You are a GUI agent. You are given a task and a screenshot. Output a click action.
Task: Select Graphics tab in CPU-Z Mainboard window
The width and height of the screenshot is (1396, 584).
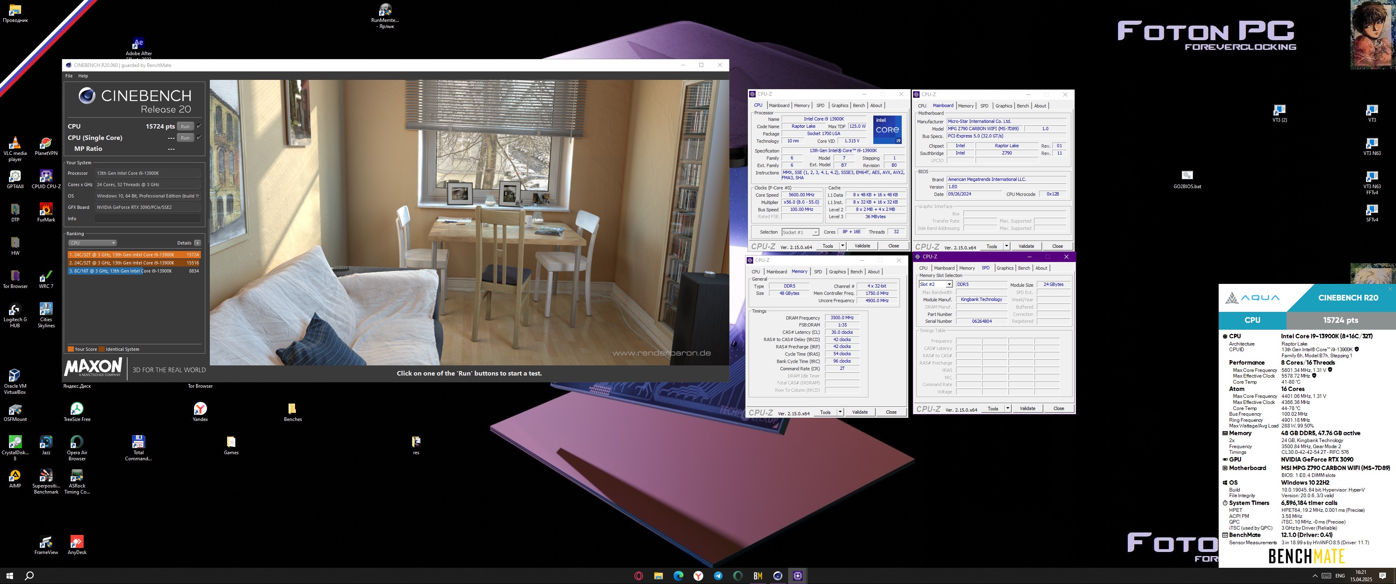[x=1004, y=105]
